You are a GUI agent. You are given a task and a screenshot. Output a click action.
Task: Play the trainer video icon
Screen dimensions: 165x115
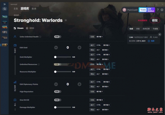click(149, 41)
